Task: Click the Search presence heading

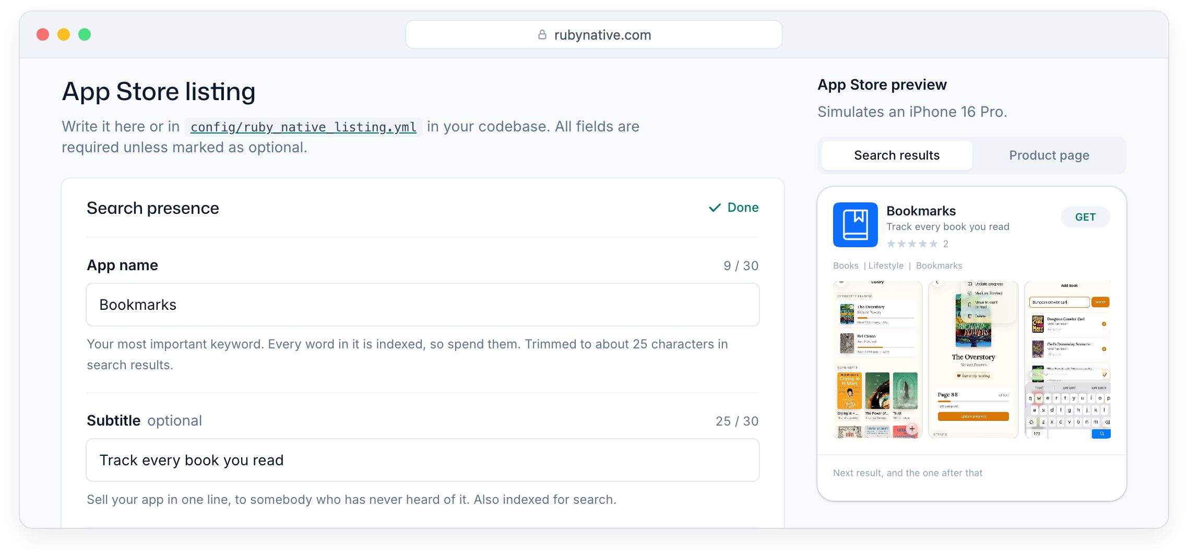Action: 153,208
